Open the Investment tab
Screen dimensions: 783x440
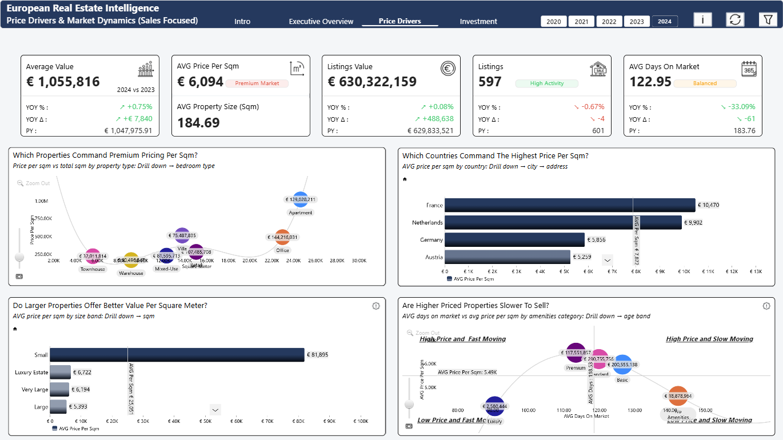[478, 22]
